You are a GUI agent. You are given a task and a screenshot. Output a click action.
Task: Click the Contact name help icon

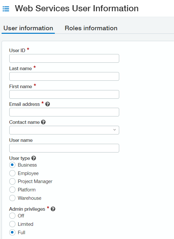43,122
